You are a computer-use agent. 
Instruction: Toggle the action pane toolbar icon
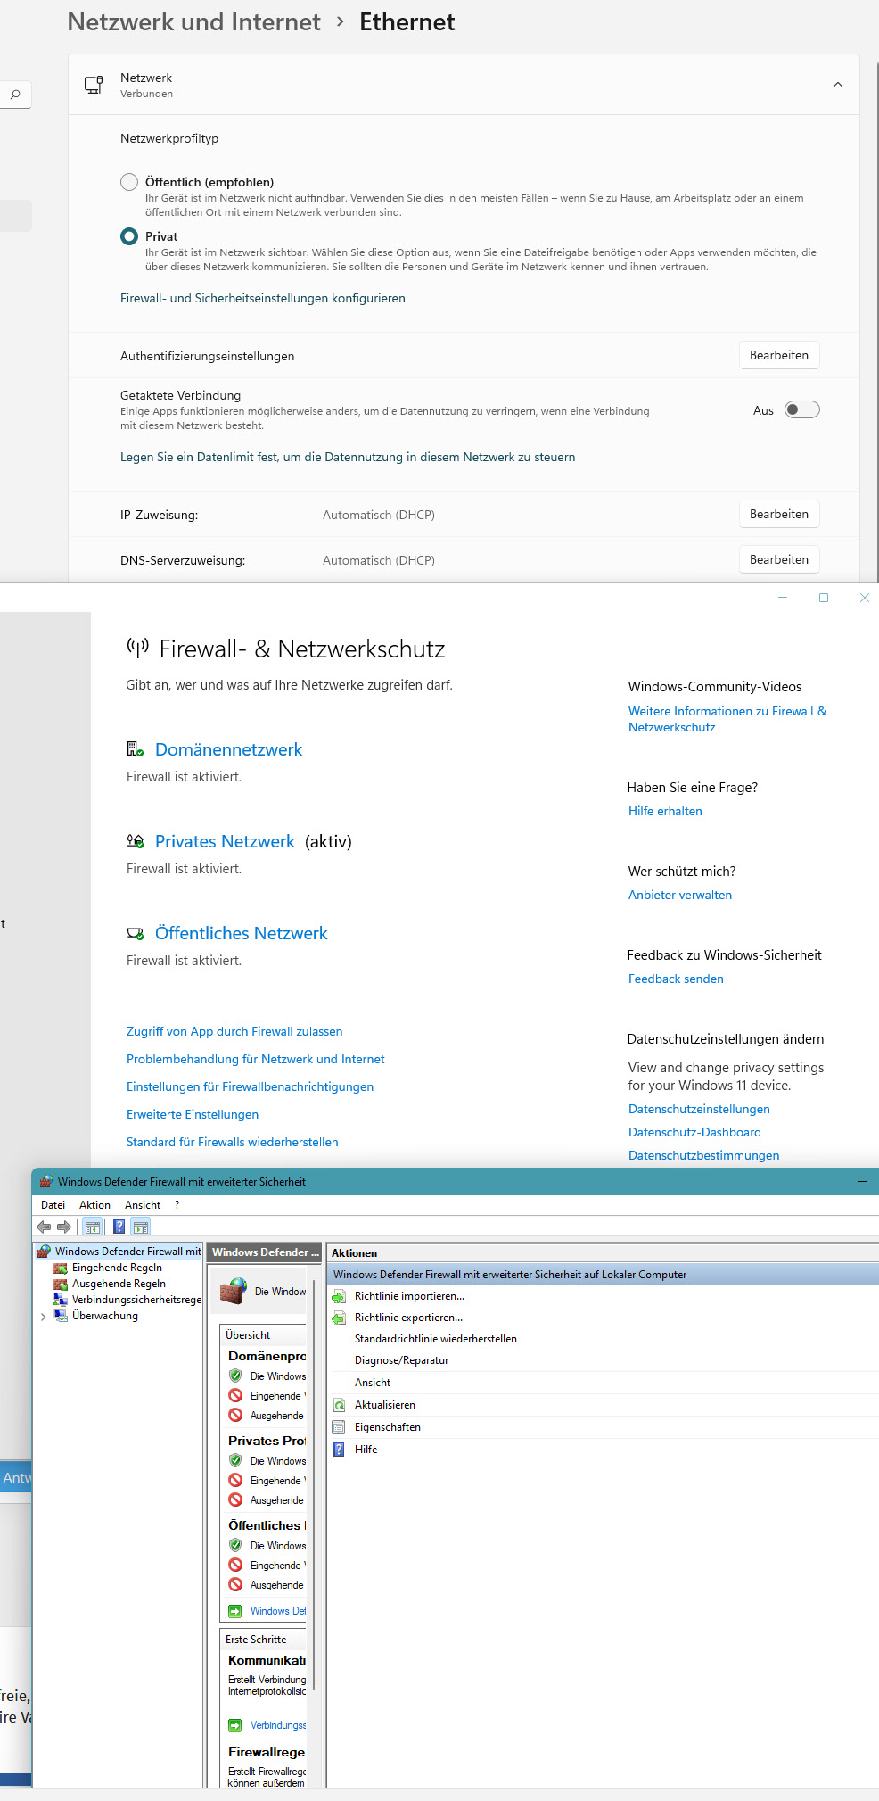pos(141,1227)
